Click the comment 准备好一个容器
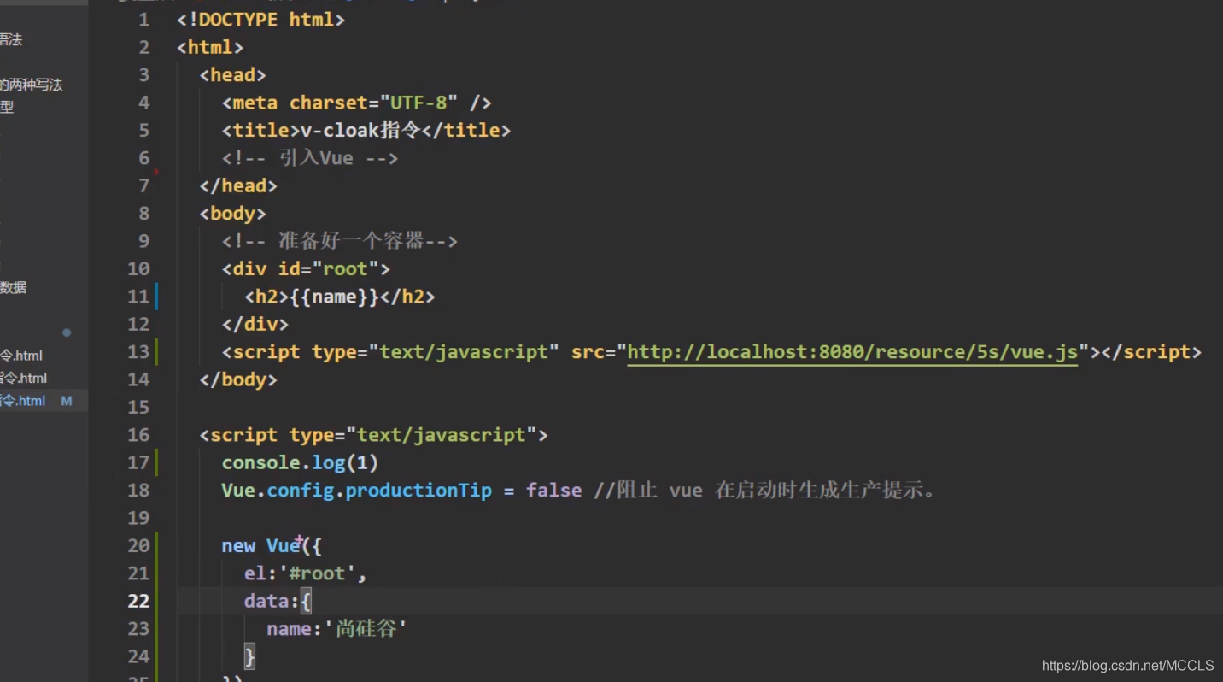Viewport: 1223px width, 682px height. tap(340, 241)
